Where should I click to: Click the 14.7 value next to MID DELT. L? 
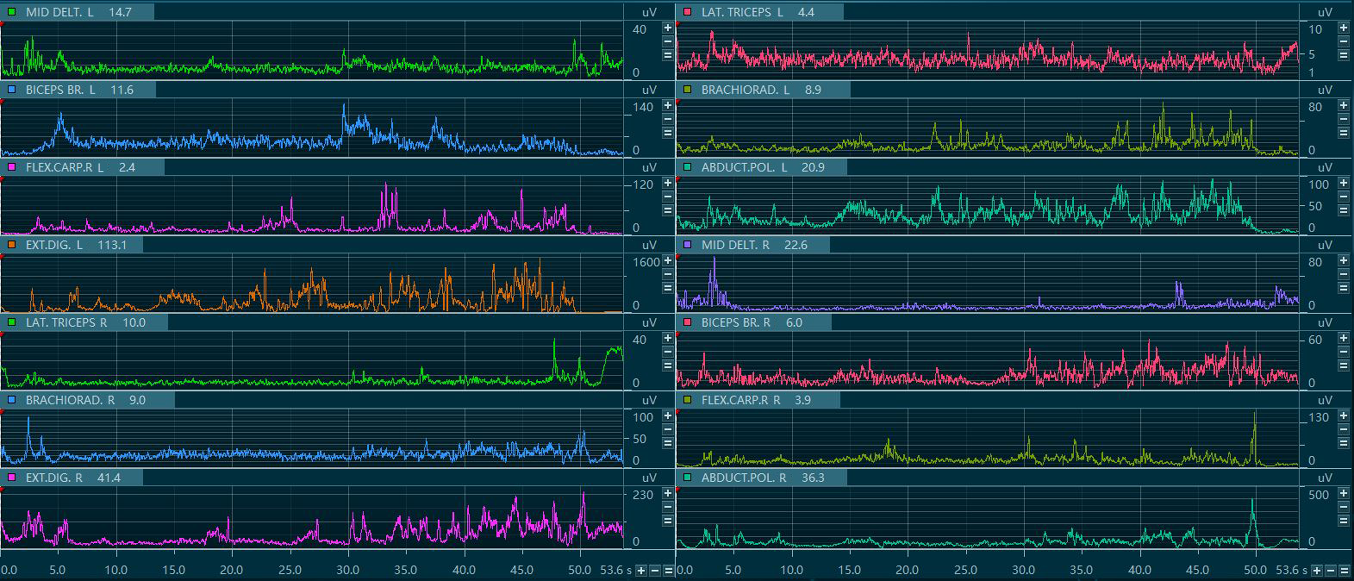point(122,11)
